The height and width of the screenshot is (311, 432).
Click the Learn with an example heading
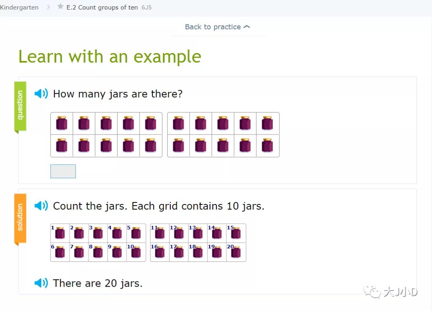point(110,56)
